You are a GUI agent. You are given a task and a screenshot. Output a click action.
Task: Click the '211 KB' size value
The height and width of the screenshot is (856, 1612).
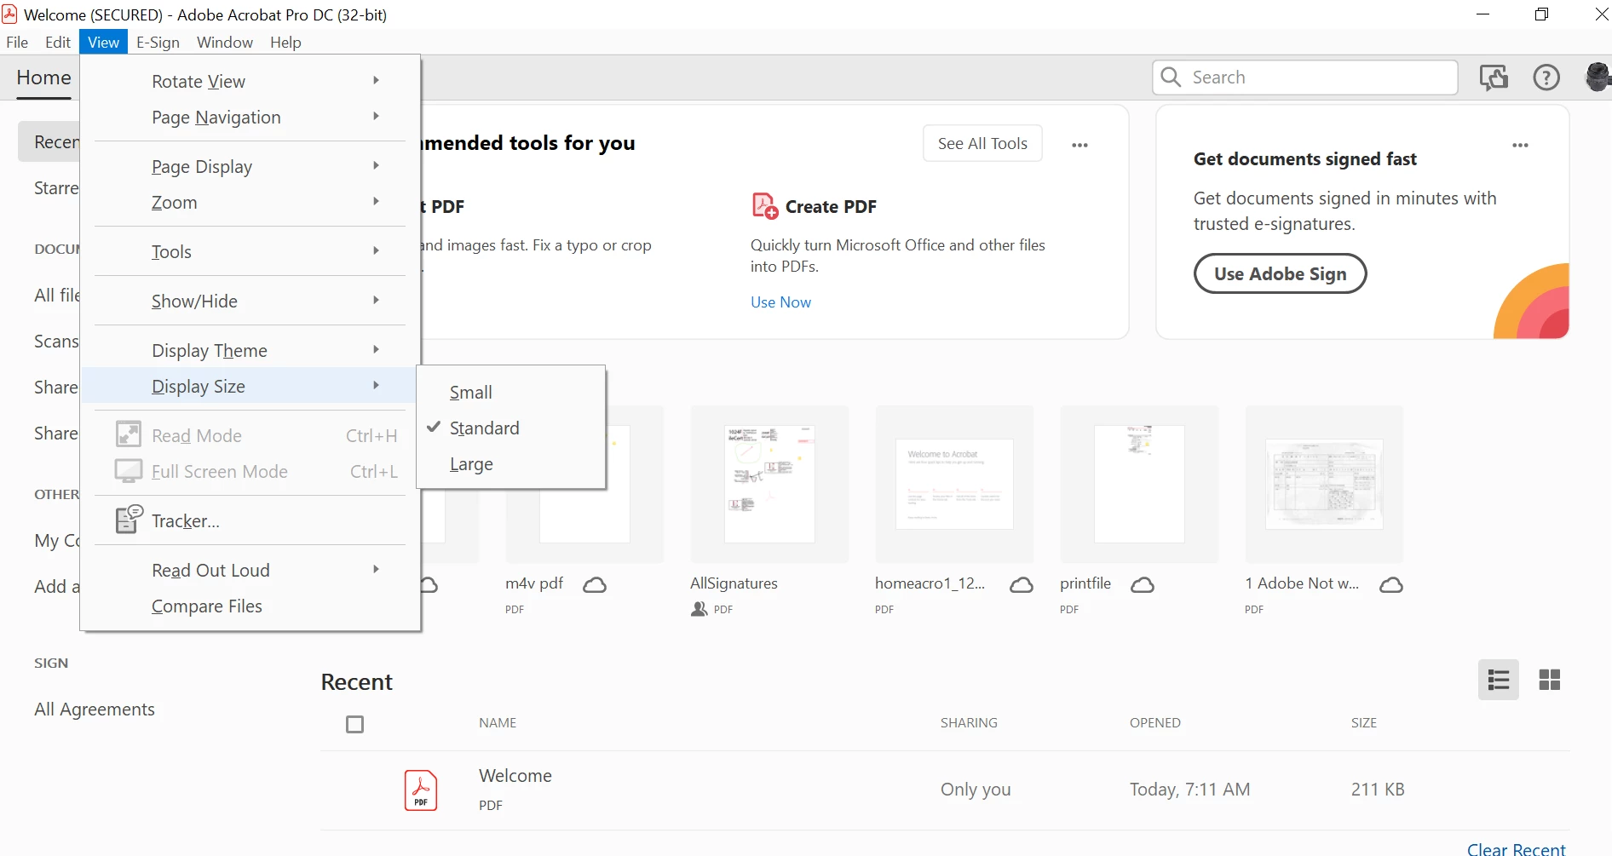(x=1378, y=789)
